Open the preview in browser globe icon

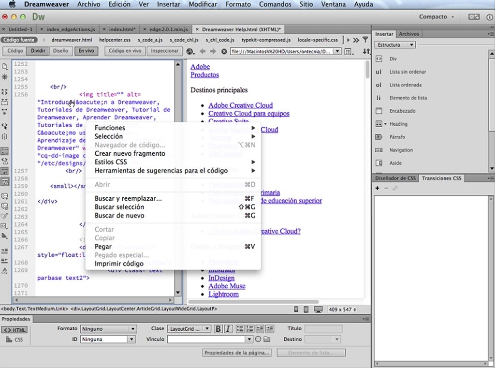click(x=190, y=51)
